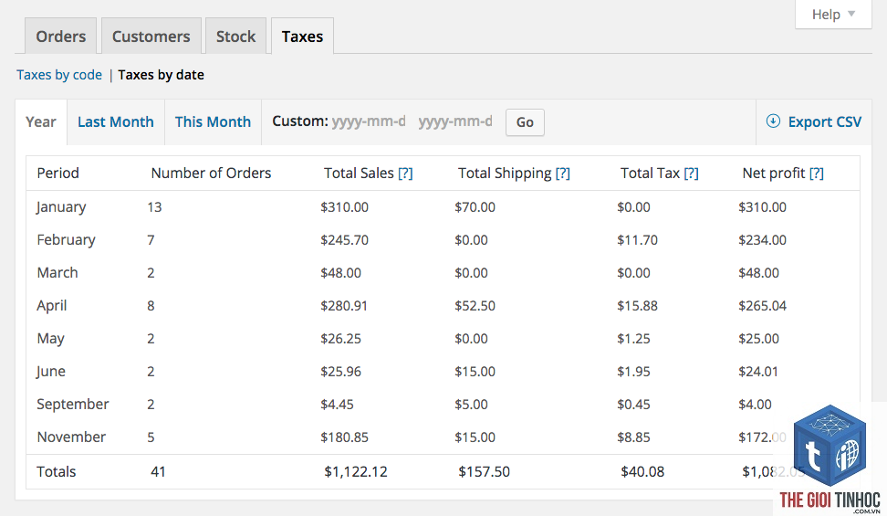Export the report as CSV

tap(814, 121)
